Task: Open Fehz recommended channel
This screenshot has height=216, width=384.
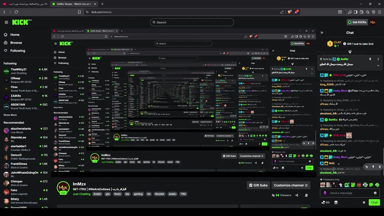Action: coord(25,192)
